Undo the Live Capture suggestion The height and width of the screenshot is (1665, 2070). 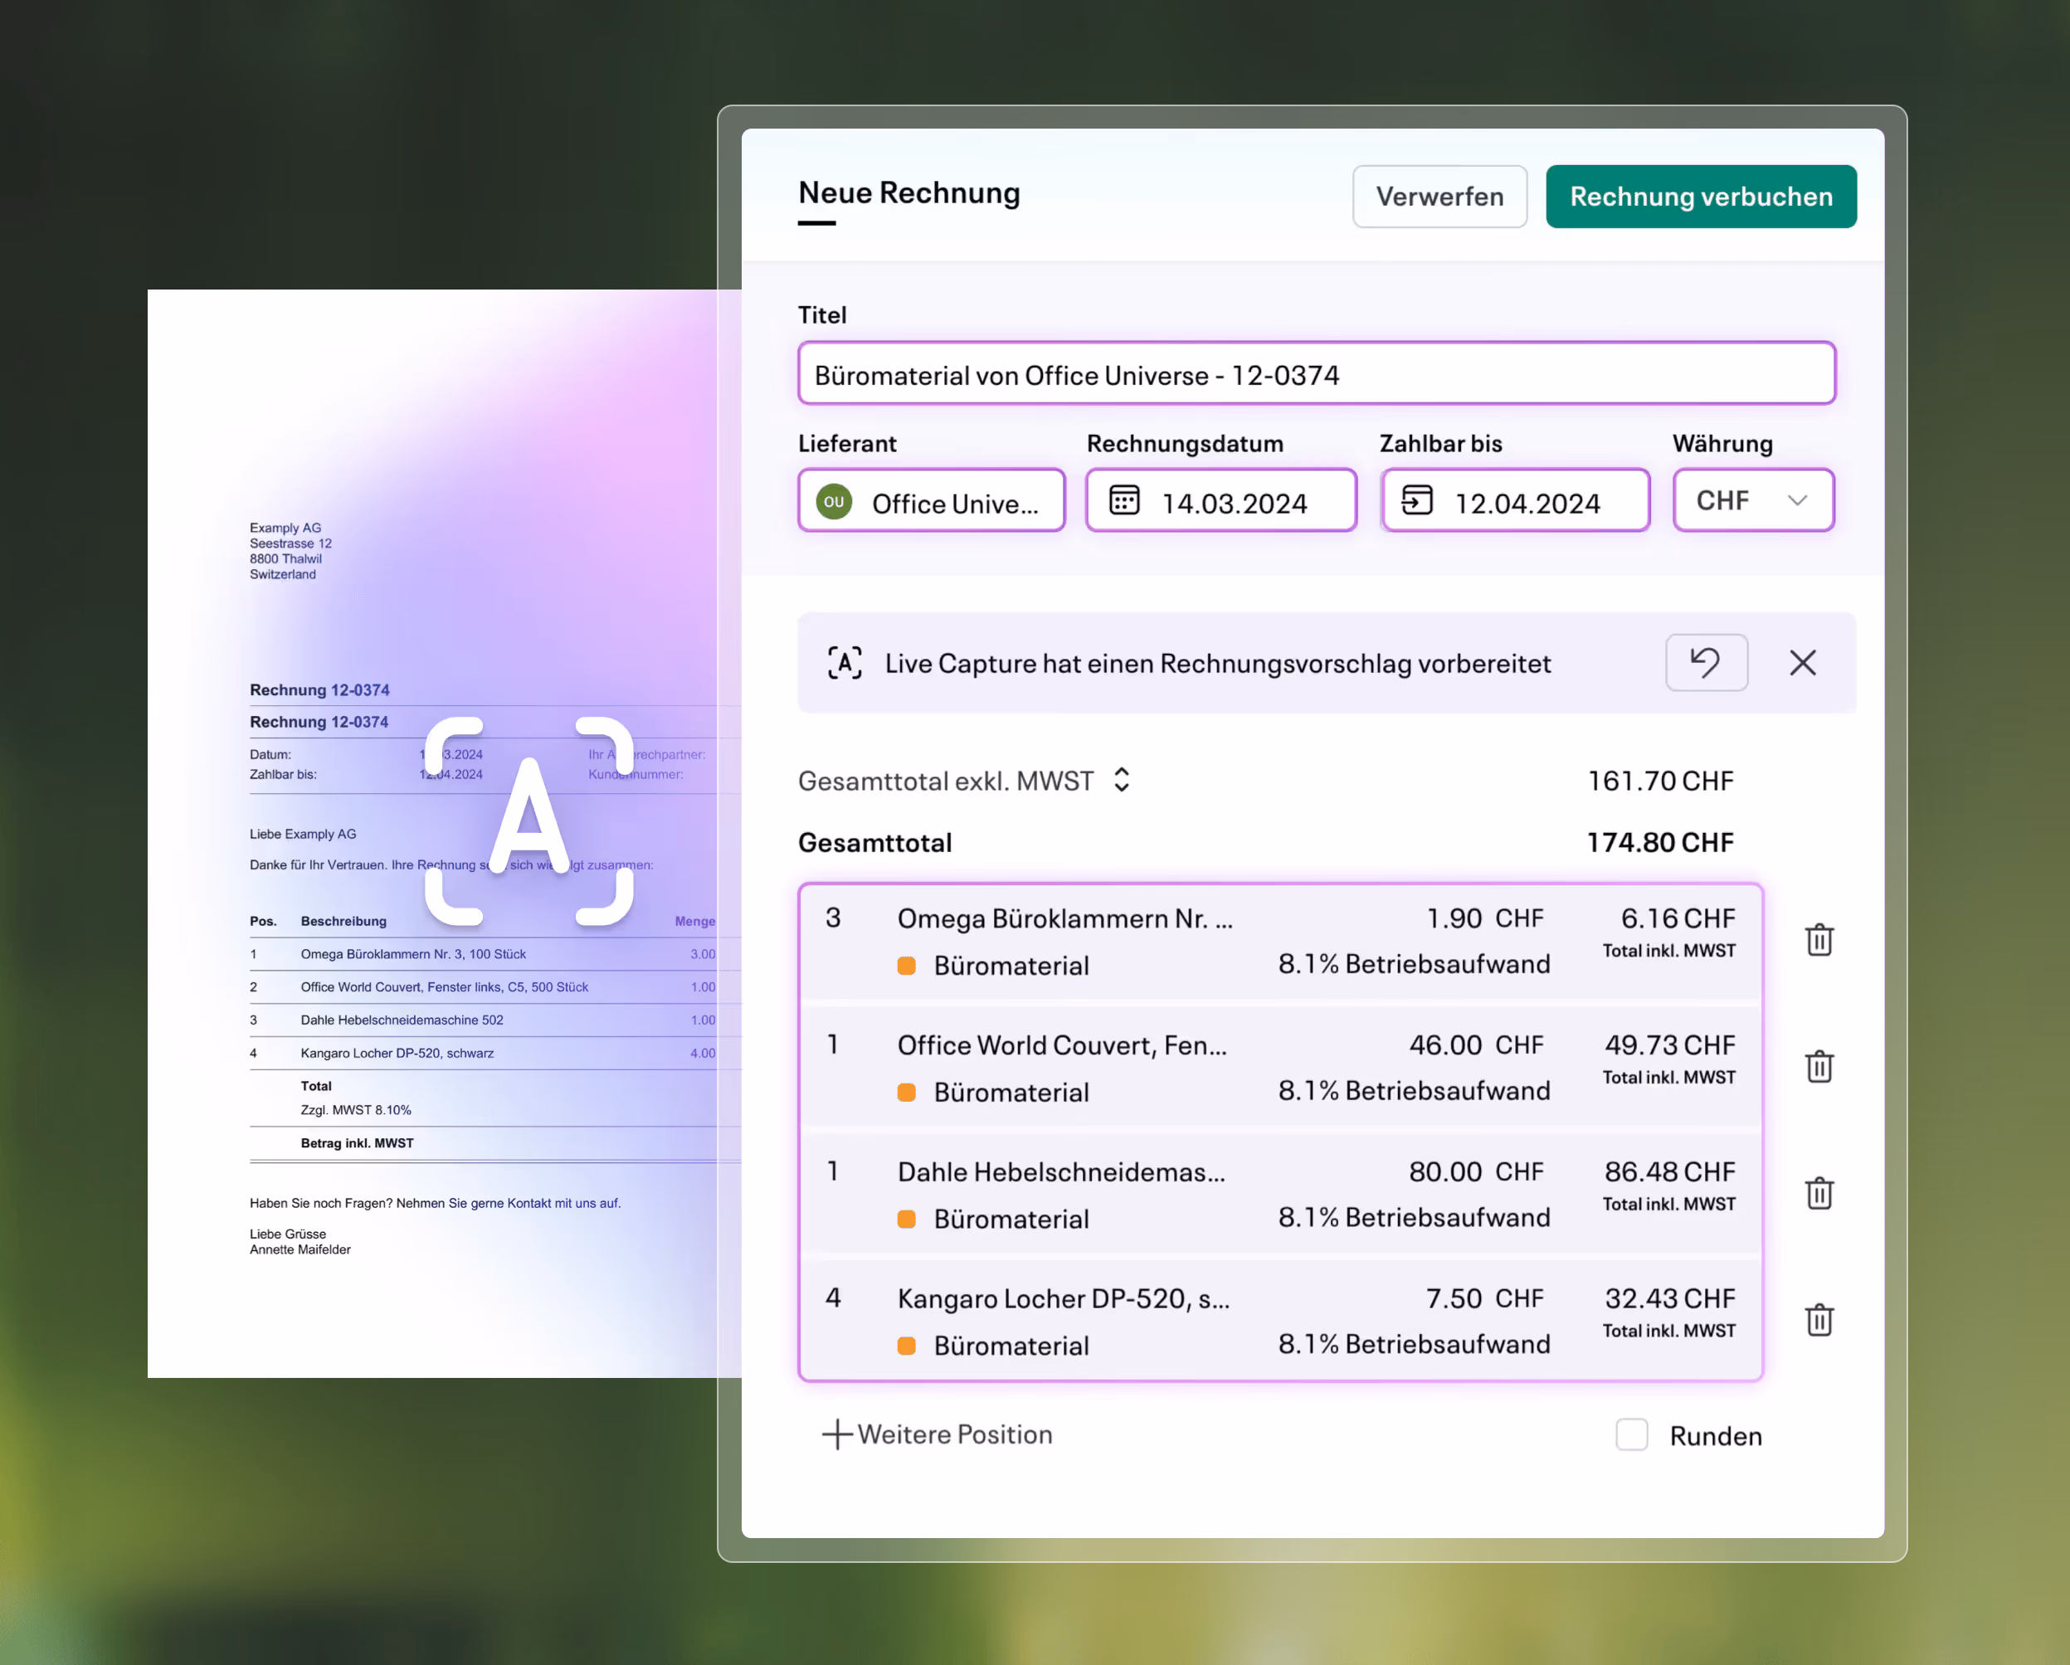click(x=1706, y=663)
